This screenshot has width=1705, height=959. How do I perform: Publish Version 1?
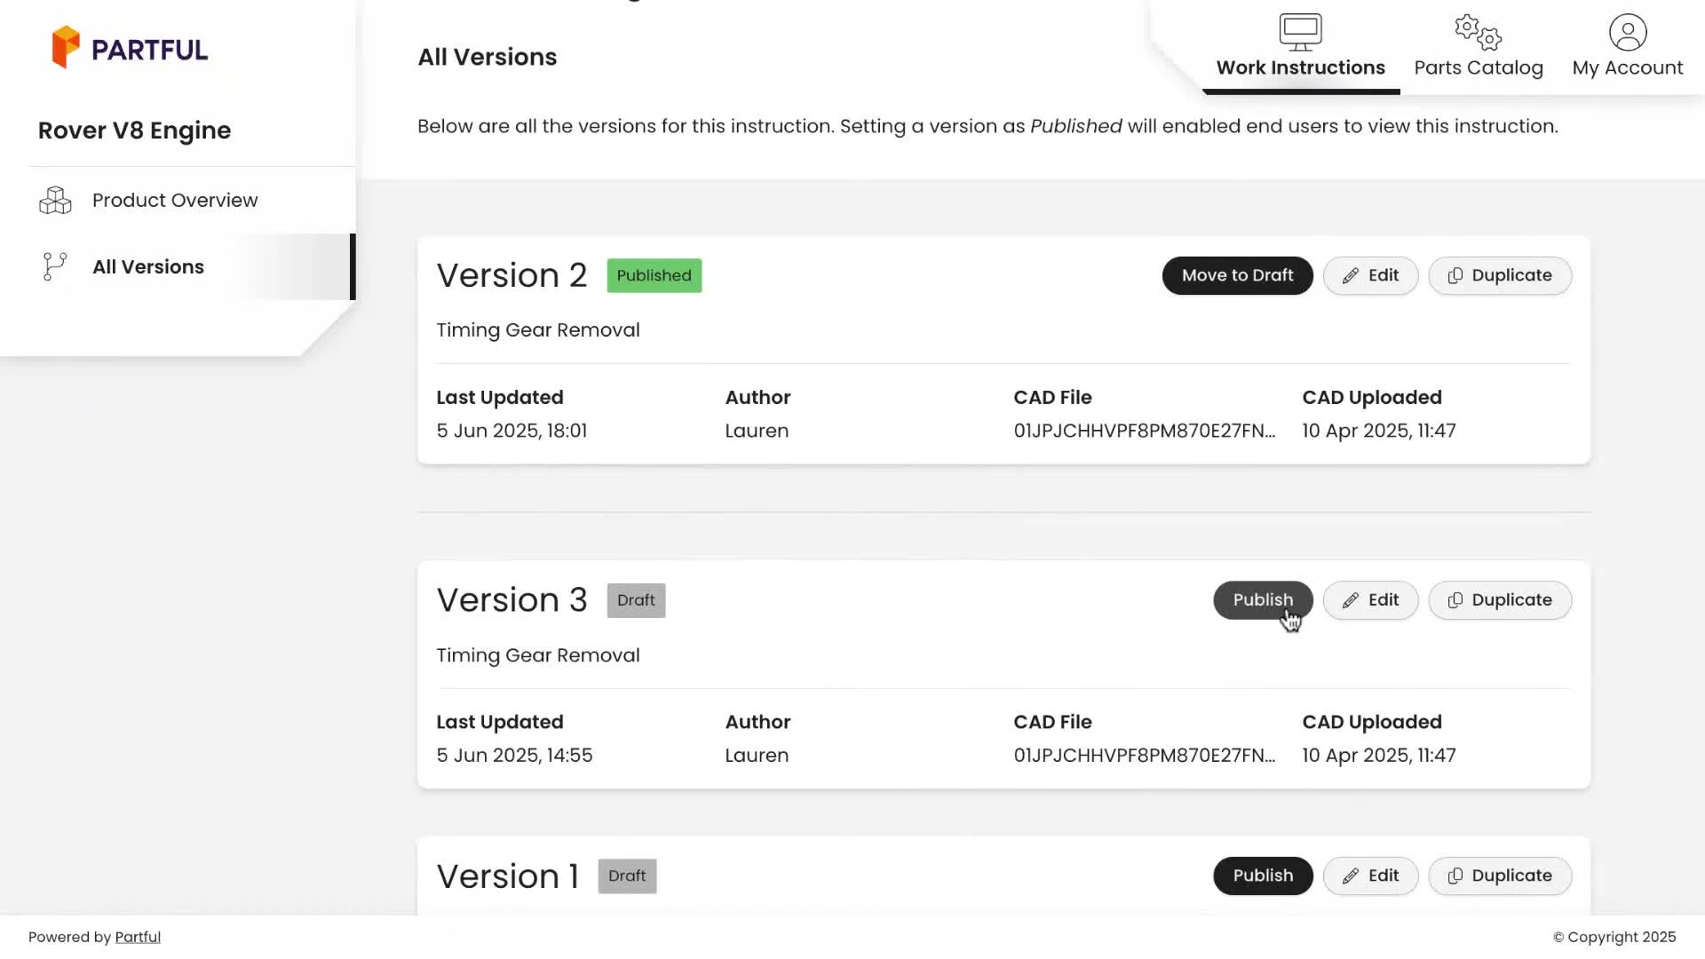[1262, 876]
